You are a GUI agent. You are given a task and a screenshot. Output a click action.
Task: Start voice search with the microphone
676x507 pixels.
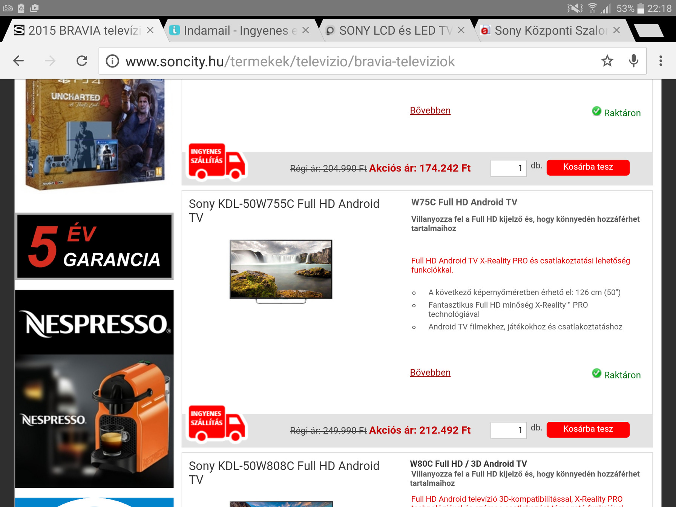point(634,61)
